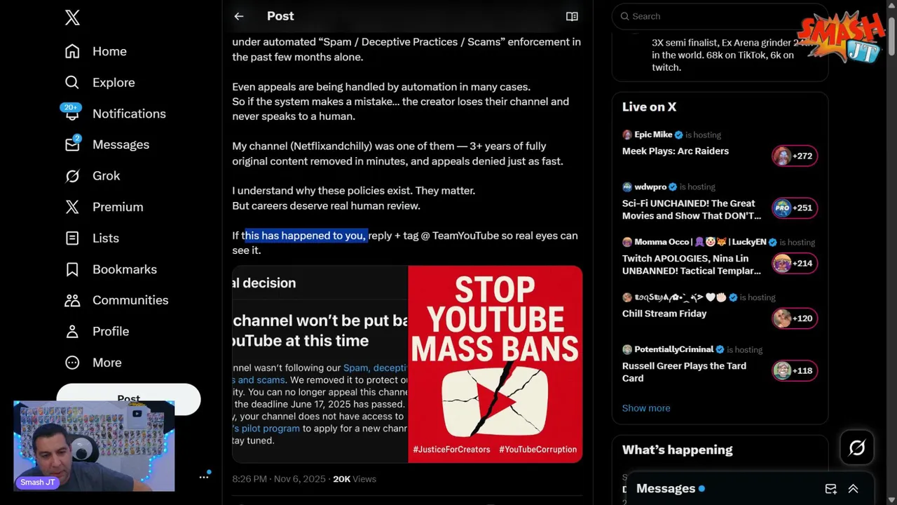Click Epic Mike listener count badge

pyautogui.click(x=795, y=156)
